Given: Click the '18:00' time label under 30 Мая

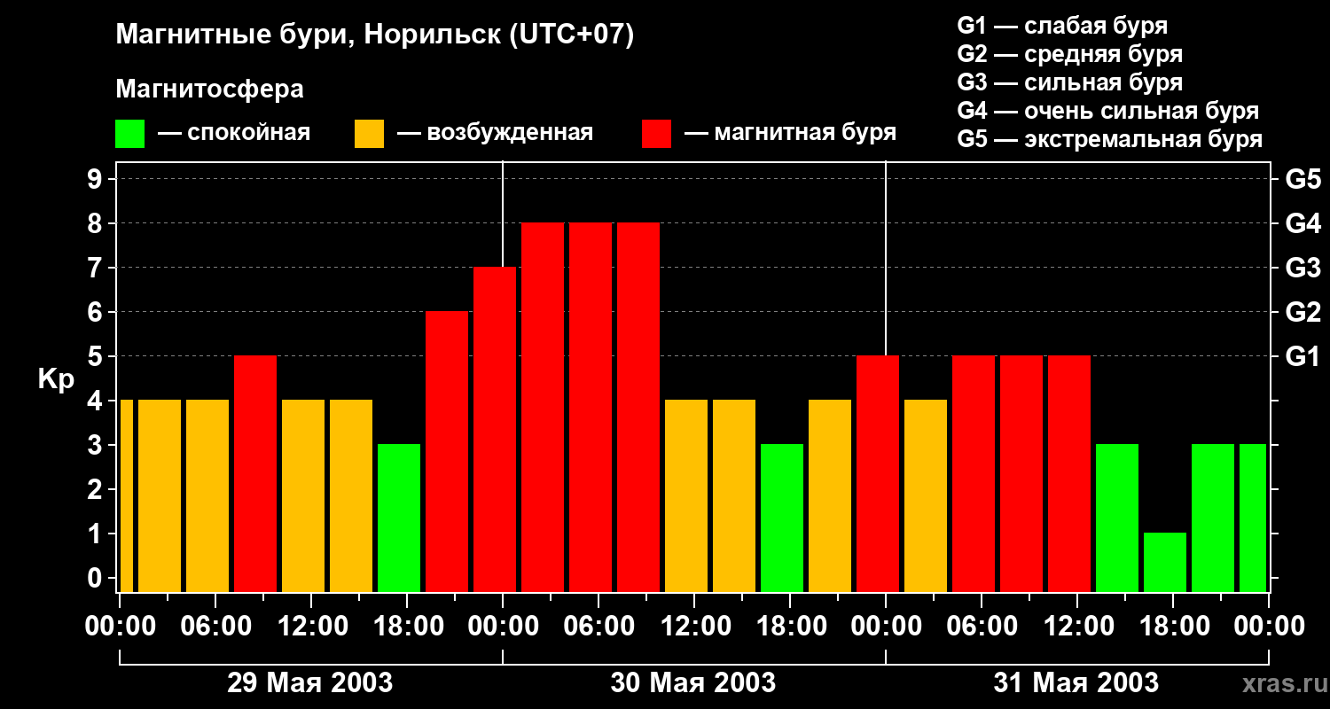Looking at the screenshot, I should pyautogui.click(x=791, y=626).
